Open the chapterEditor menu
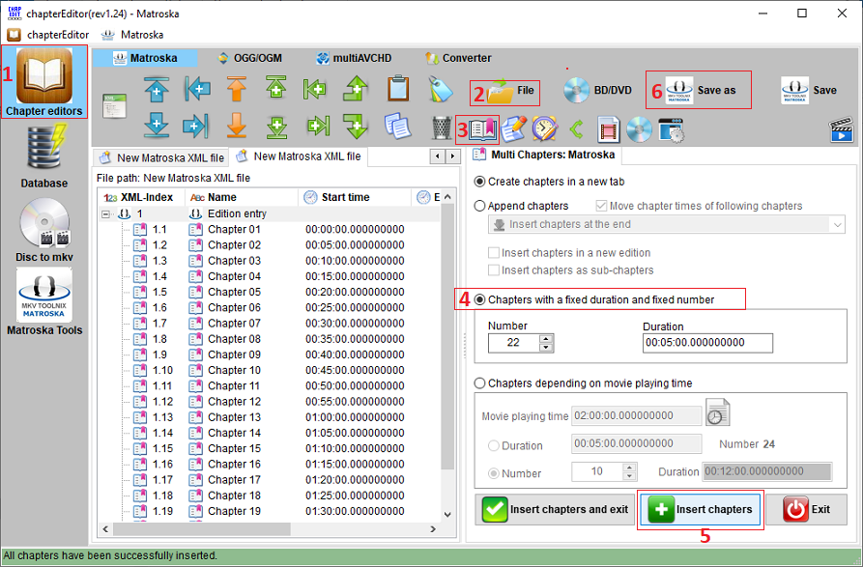Viewport: 863px width, 567px height. coord(48,35)
